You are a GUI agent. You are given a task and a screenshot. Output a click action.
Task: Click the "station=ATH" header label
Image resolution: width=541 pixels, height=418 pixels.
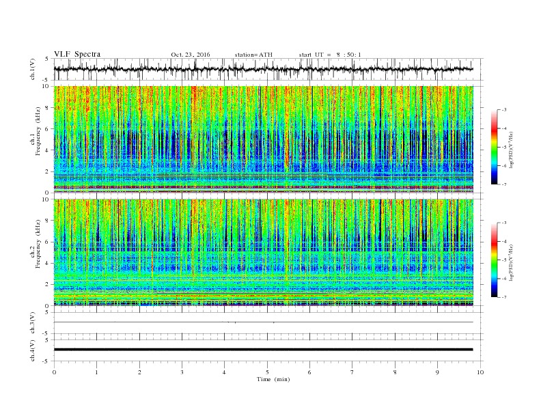253,55
